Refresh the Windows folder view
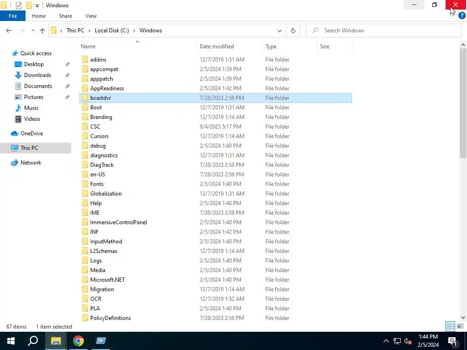This screenshot has height=350, width=467. [x=293, y=31]
